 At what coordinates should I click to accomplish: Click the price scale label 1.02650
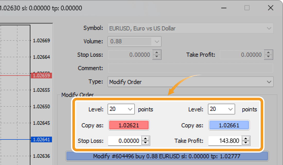pyautogui.click(x=42, y=106)
